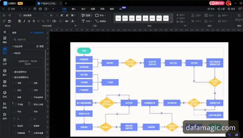Apply the first Abc style swatch

(118, 18)
